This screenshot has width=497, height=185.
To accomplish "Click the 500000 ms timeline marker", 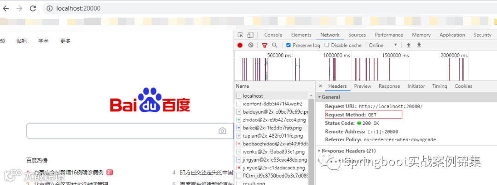I will pyautogui.click(x=279, y=55).
